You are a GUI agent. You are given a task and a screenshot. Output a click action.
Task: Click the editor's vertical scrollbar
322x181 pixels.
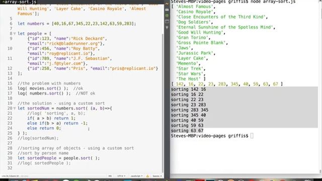pyautogui.click(x=163, y=103)
